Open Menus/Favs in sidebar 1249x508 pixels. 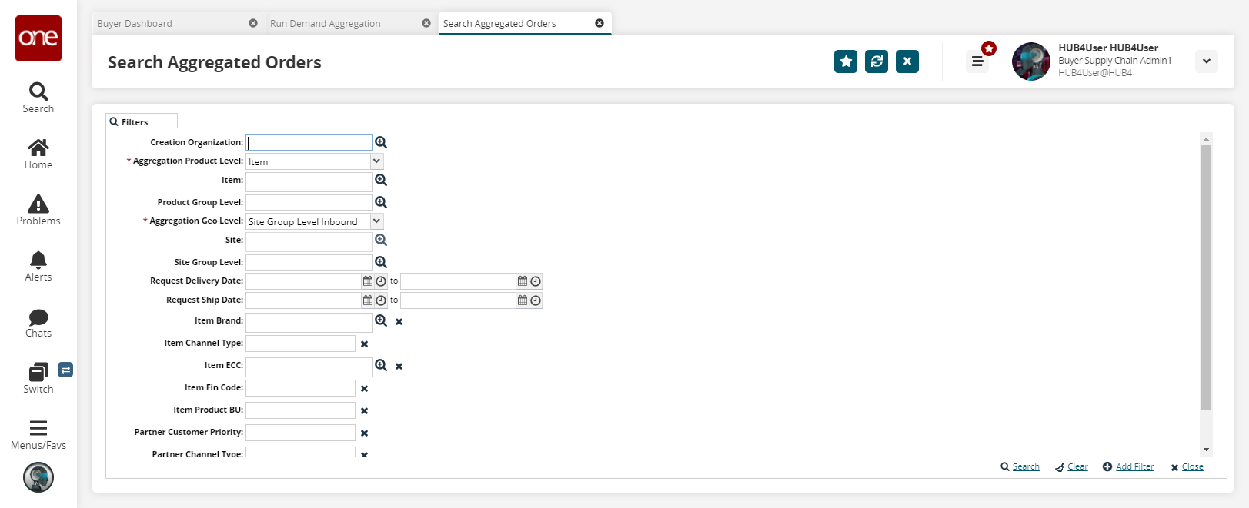pyautogui.click(x=38, y=434)
